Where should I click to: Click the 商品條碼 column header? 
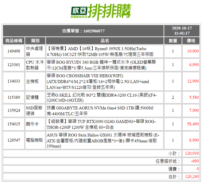click(14, 41)
